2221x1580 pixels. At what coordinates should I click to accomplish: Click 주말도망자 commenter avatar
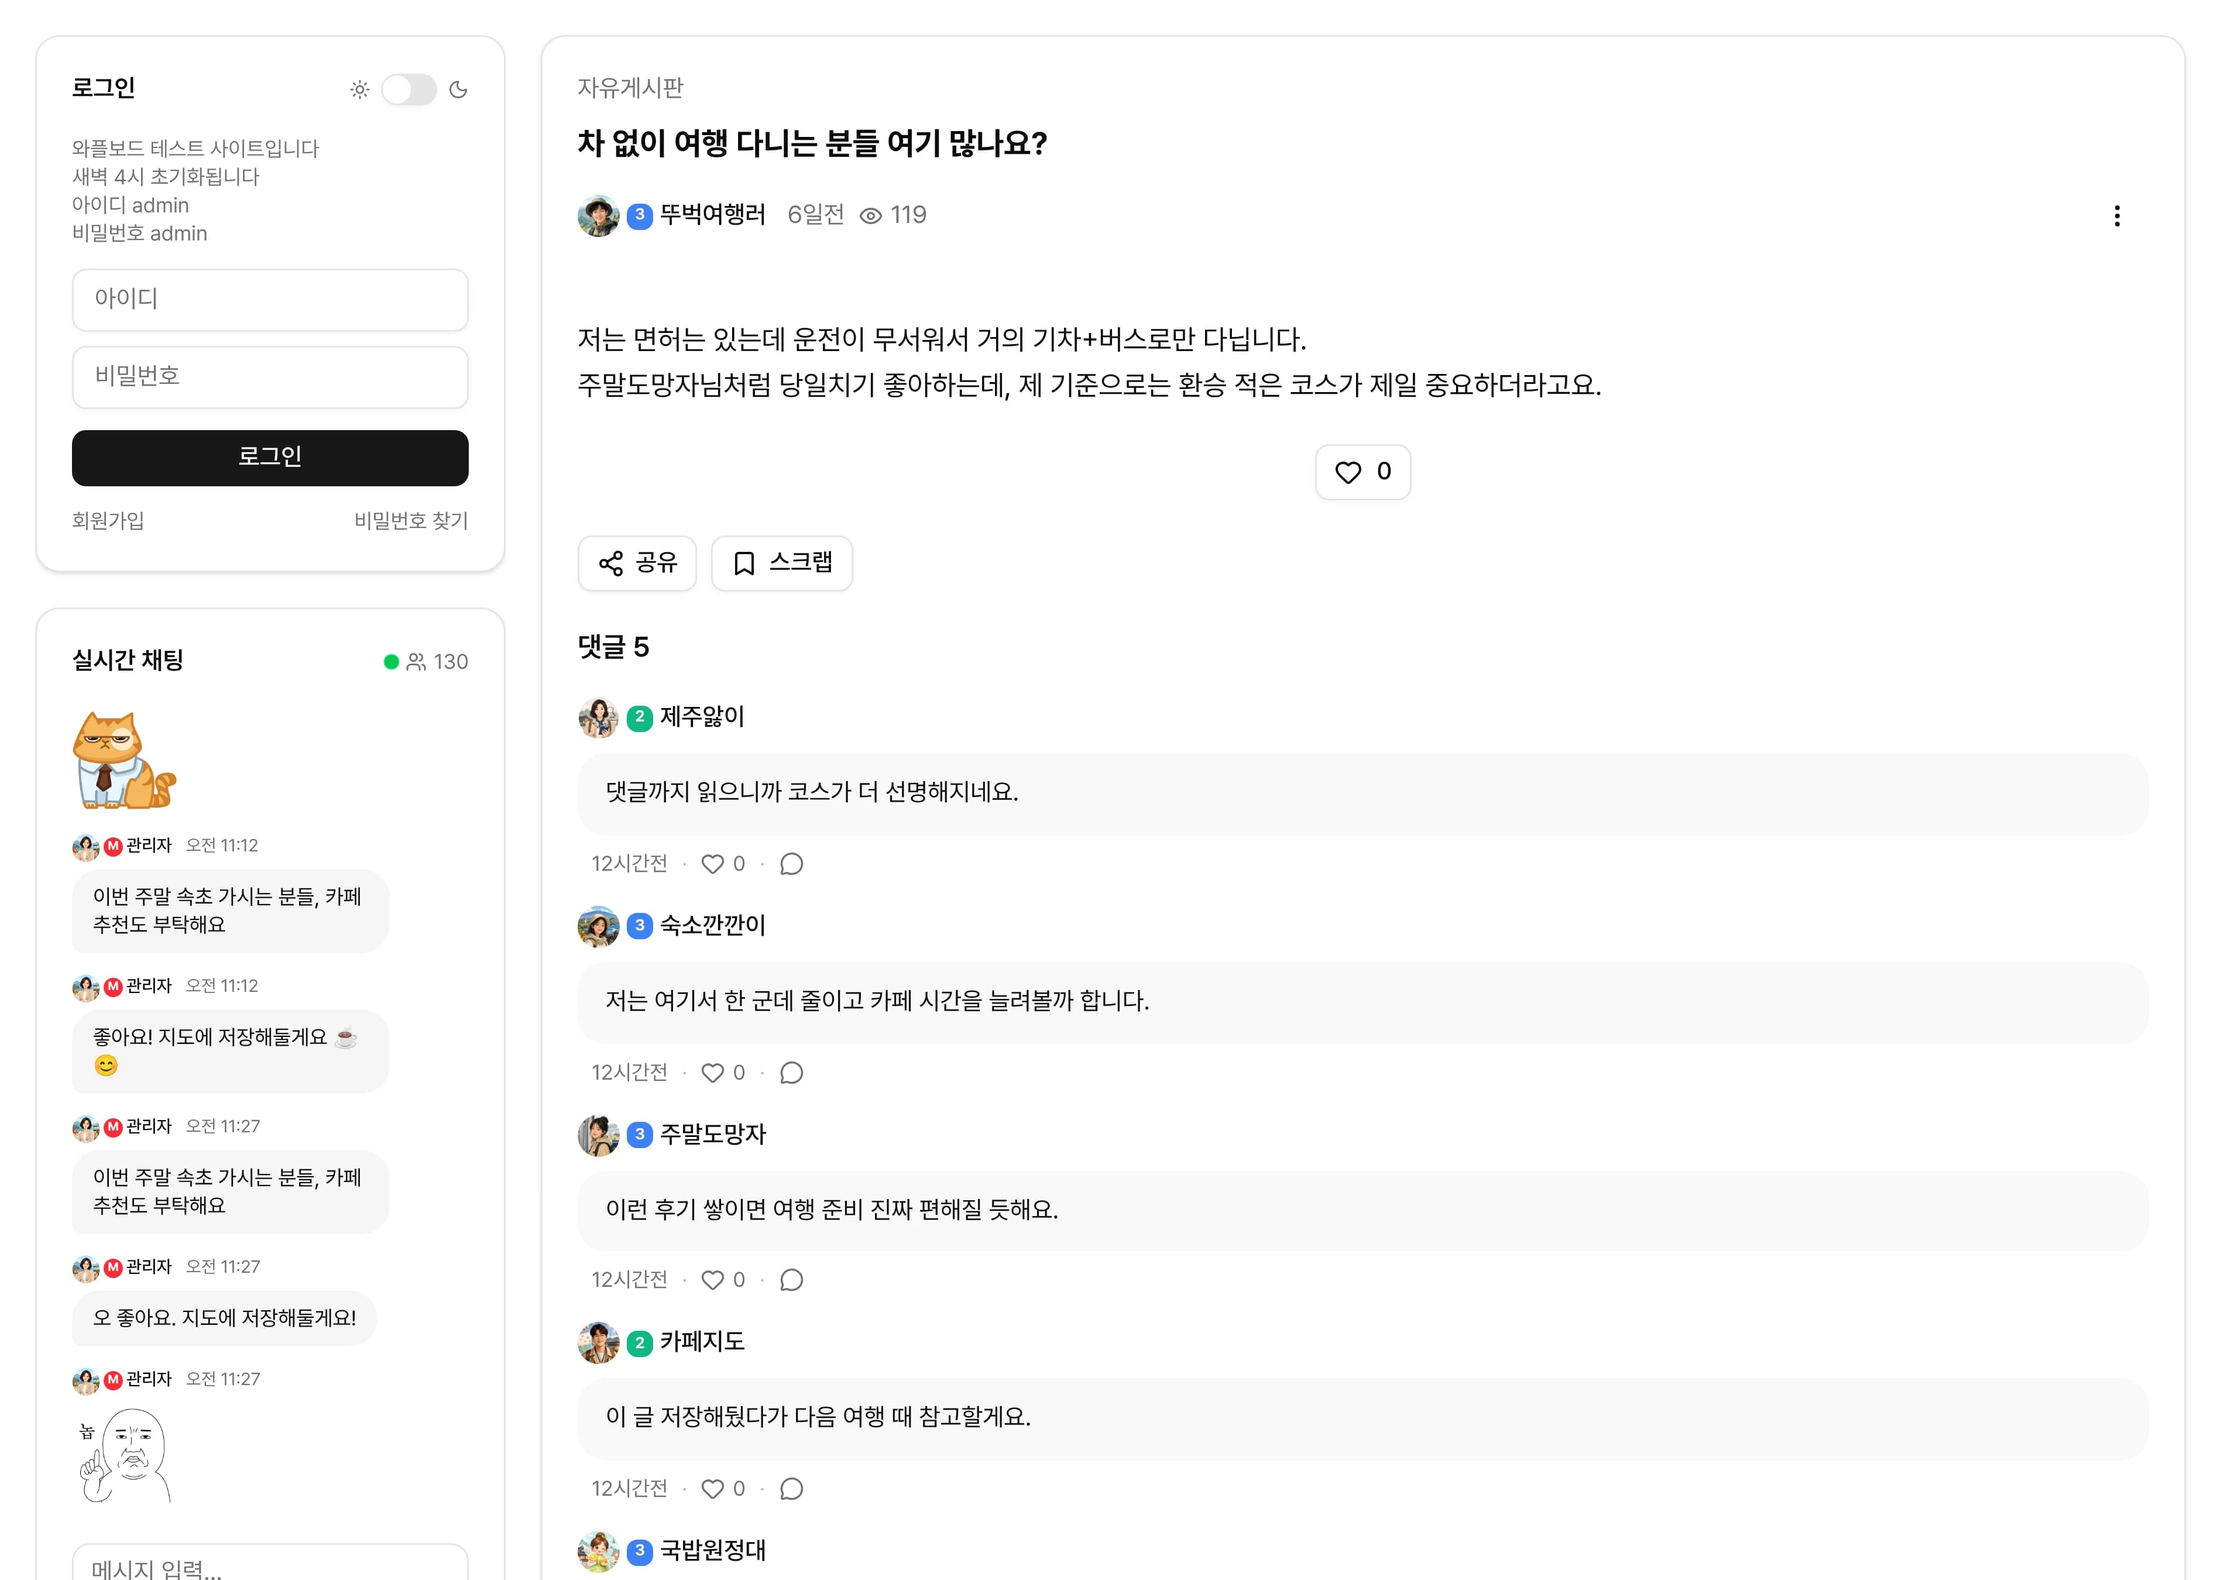coord(598,1135)
